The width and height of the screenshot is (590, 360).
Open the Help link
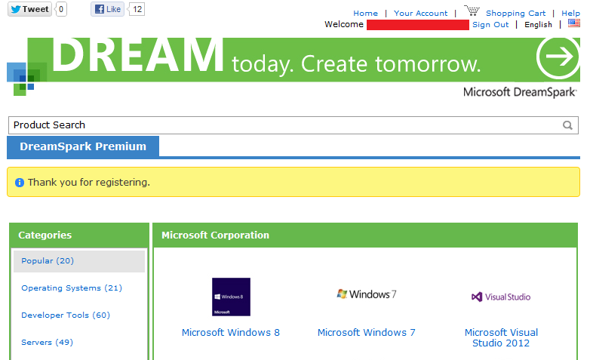pos(570,13)
